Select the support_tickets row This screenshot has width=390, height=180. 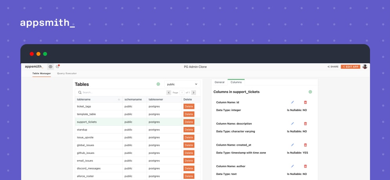[138, 122]
